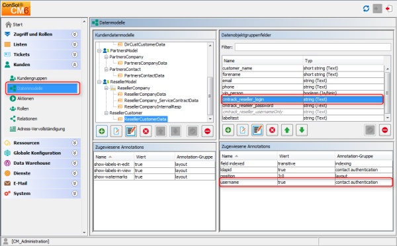Expand the Tickets section
Viewport: 397px width, 246px height.
(75, 54)
